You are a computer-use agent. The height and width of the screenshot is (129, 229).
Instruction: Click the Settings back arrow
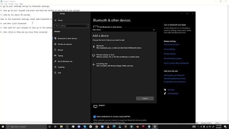55,14
